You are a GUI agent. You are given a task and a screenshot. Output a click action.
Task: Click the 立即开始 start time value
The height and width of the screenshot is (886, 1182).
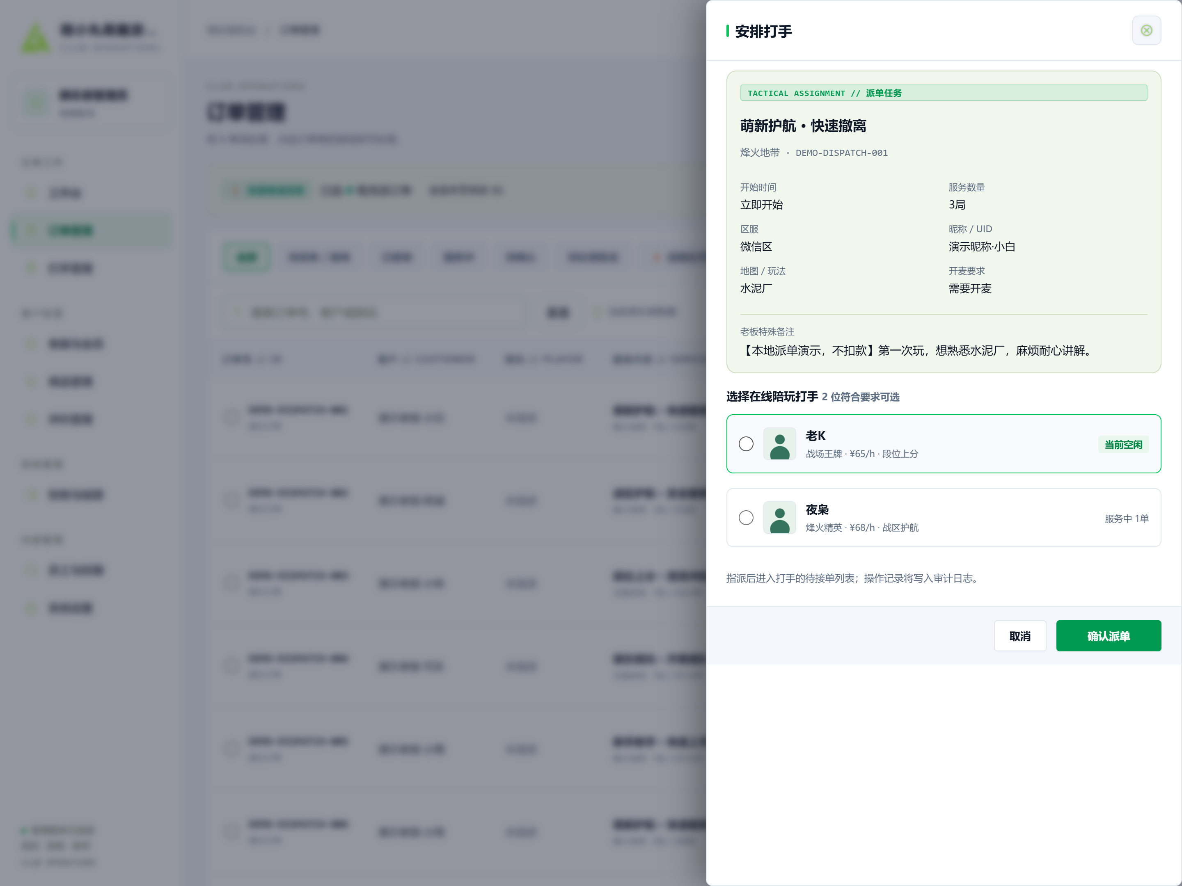(761, 205)
